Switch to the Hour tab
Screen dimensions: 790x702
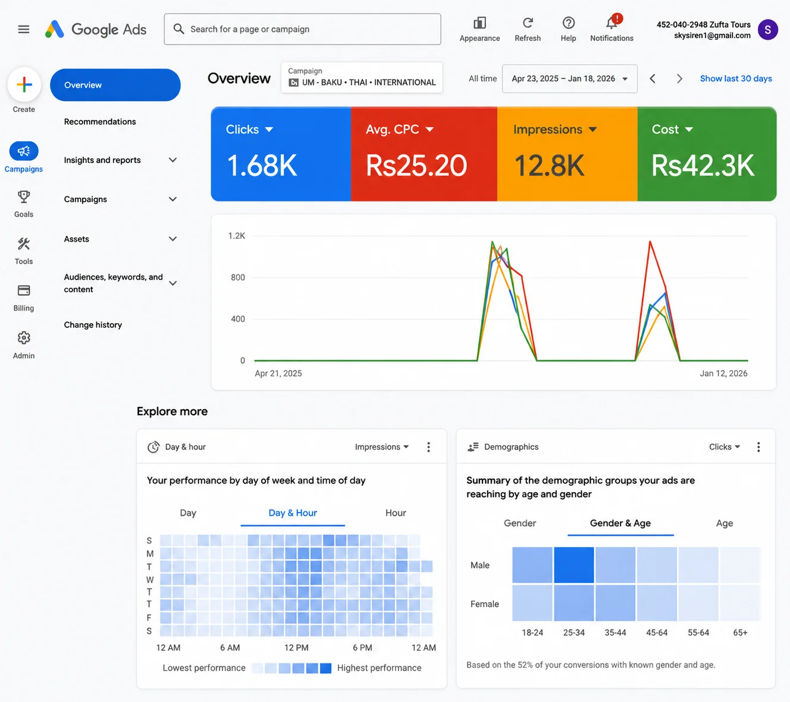coord(396,513)
